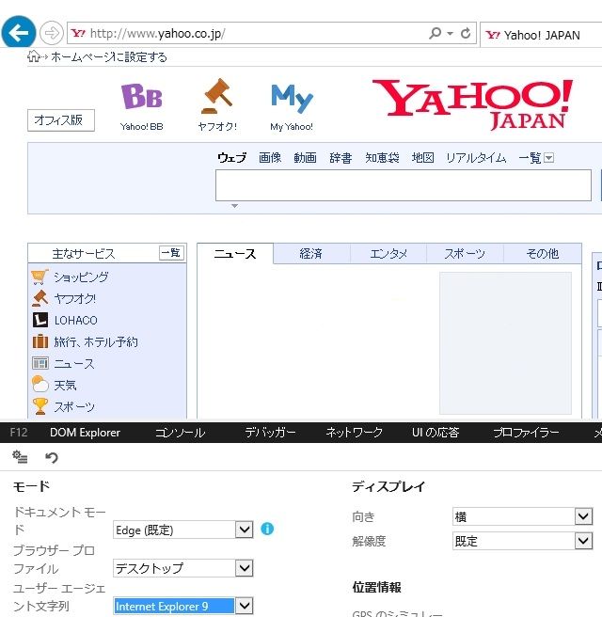
Task: Open the Edge (既定) document mode dropdown
Action: point(244,530)
